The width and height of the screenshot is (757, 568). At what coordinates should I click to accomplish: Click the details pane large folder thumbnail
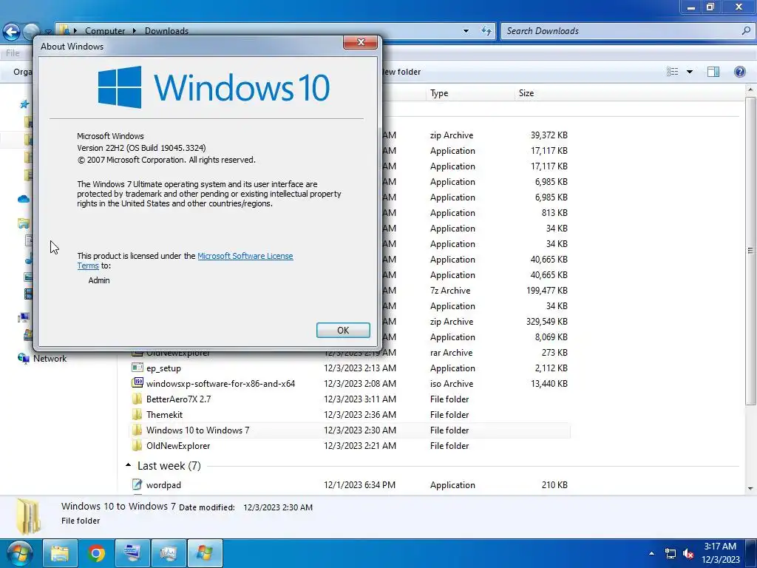click(29, 516)
